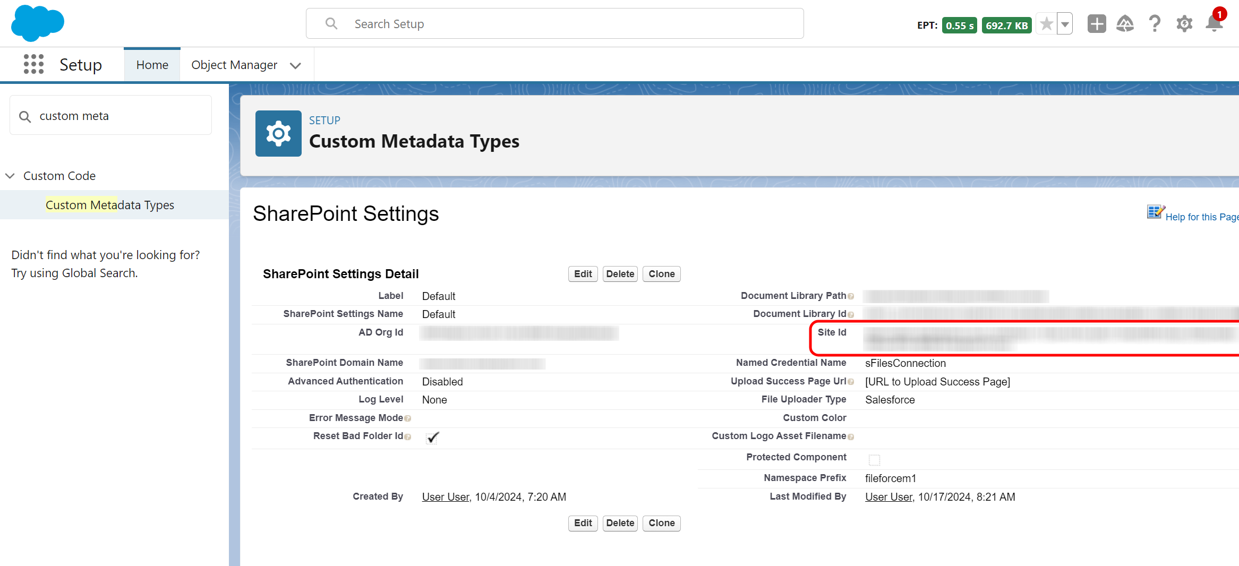
Task: Click the Setup app name label
Action: click(81, 65)
